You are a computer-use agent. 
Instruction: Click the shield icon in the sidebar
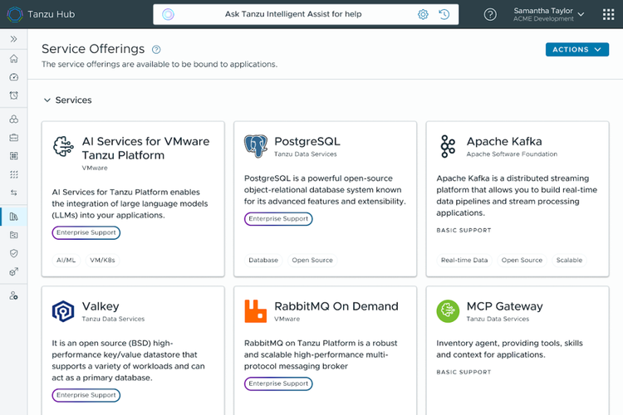click(x=13, y=253)
